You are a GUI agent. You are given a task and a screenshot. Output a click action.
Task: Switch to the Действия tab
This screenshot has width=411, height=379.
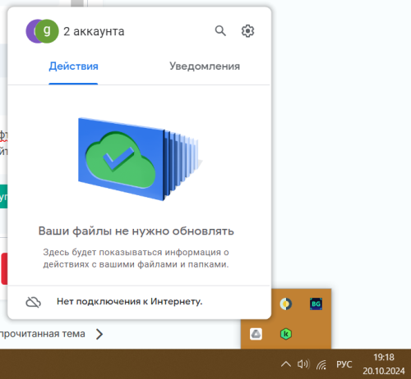point(73,66)
